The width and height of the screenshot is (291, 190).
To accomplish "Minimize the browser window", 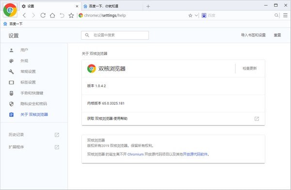I will point(266,5).
